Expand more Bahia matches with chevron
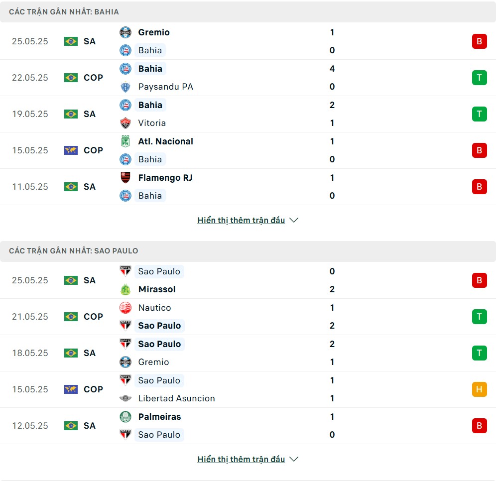 pos(294,220)
